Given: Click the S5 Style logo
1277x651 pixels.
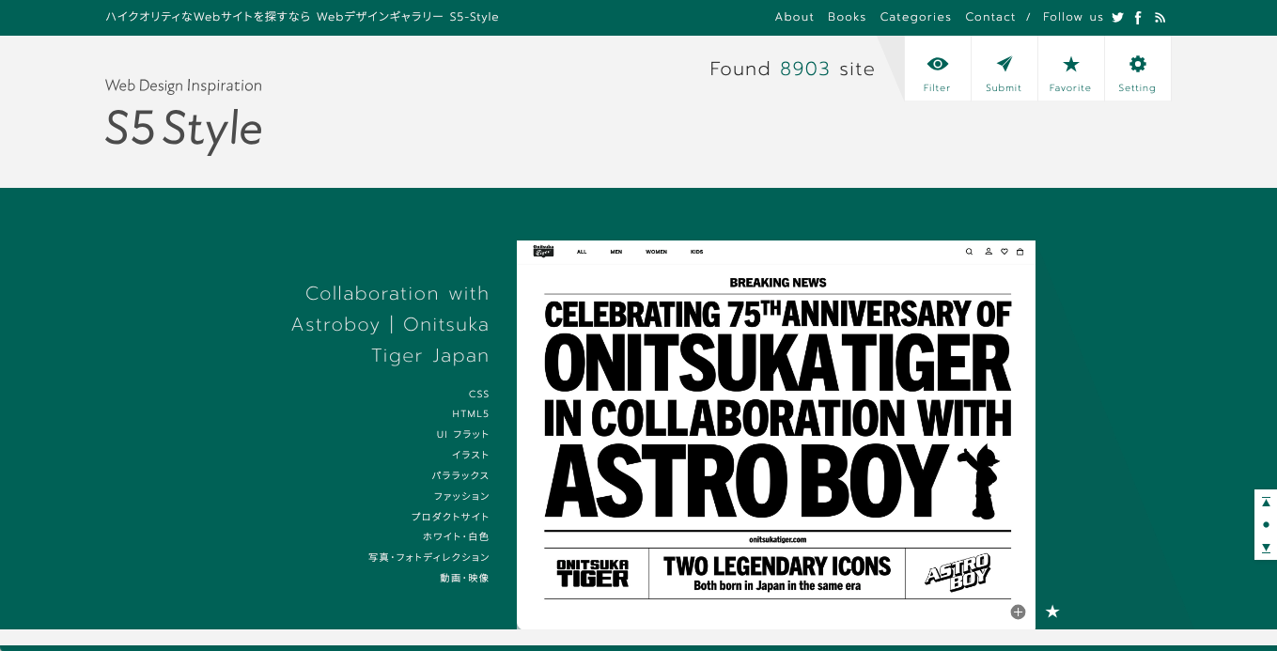Looking at the screenshot, I should 183,130.
